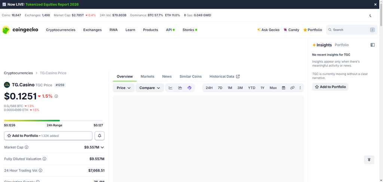The height and width of the screenshot is (182, 383).
Task: Open Ask Gecko assistant
Action: coord(268,30)
